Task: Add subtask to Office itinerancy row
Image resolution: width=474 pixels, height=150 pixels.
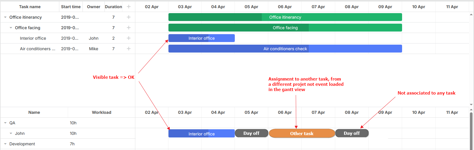Action: point(129,17)
